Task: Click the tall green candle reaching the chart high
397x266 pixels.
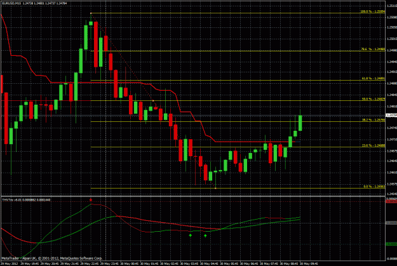Action: [86, 37]
